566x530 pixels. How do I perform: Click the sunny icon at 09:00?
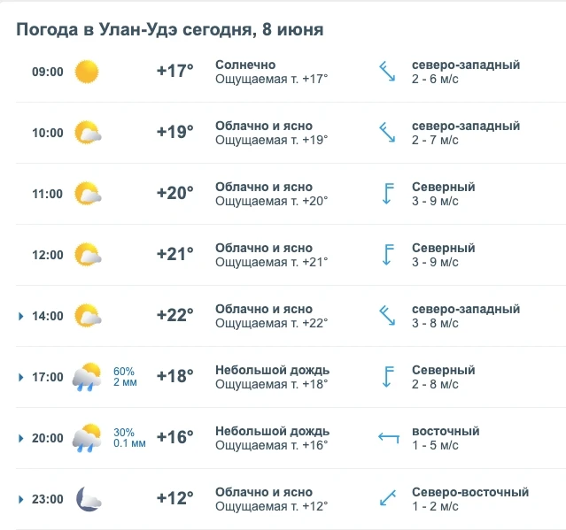pos(87,72)
